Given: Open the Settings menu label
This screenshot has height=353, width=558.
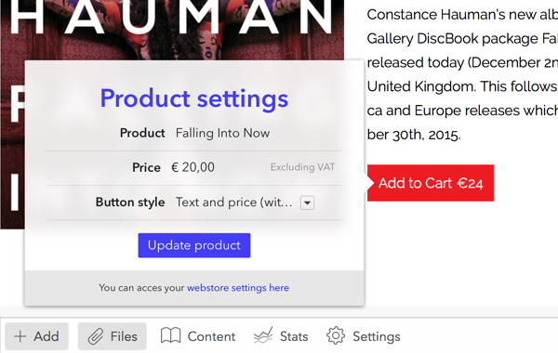Looking at the screenshot, I should 377,336.
